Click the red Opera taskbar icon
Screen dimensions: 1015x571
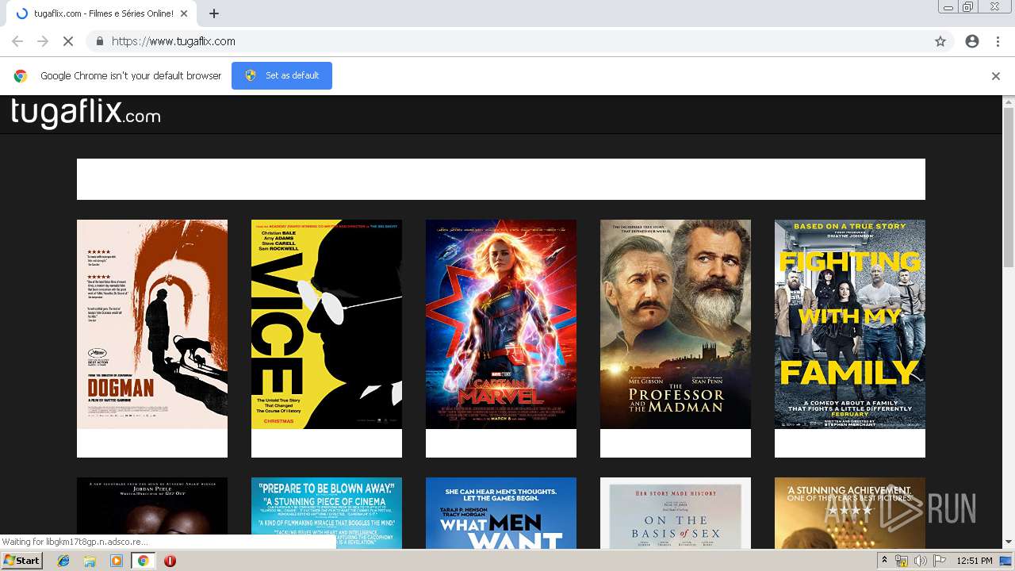tap(170, 561)
